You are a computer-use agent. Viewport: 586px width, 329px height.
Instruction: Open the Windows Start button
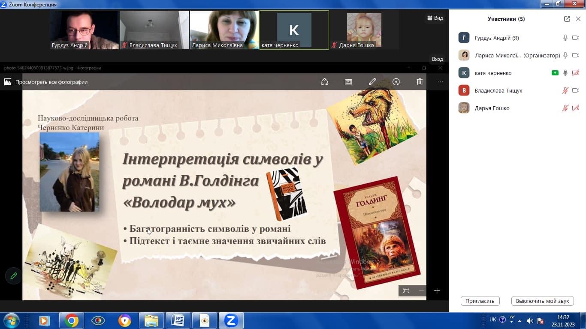[11, 320]
